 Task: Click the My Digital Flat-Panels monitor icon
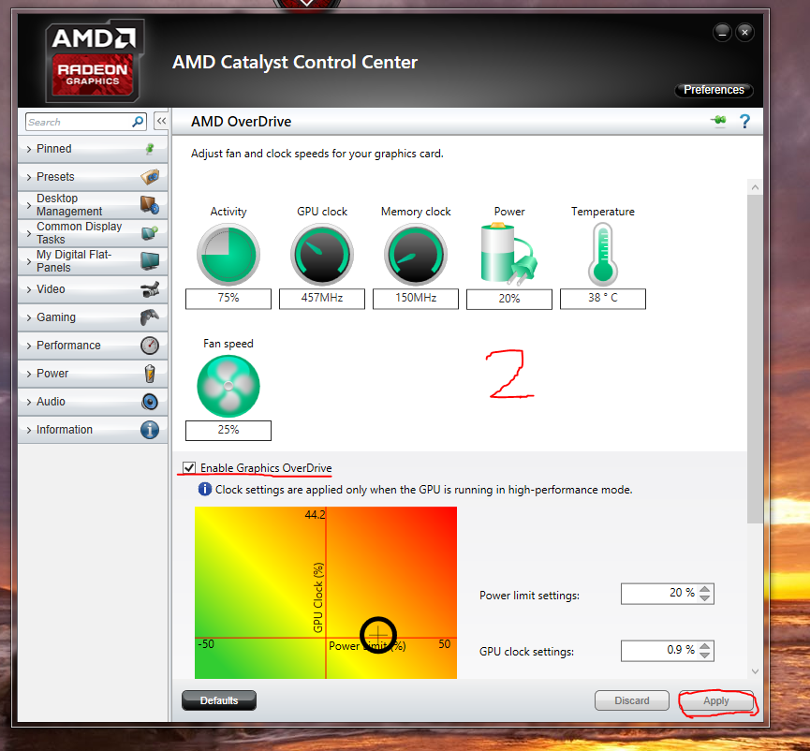(x=150, y=261)
